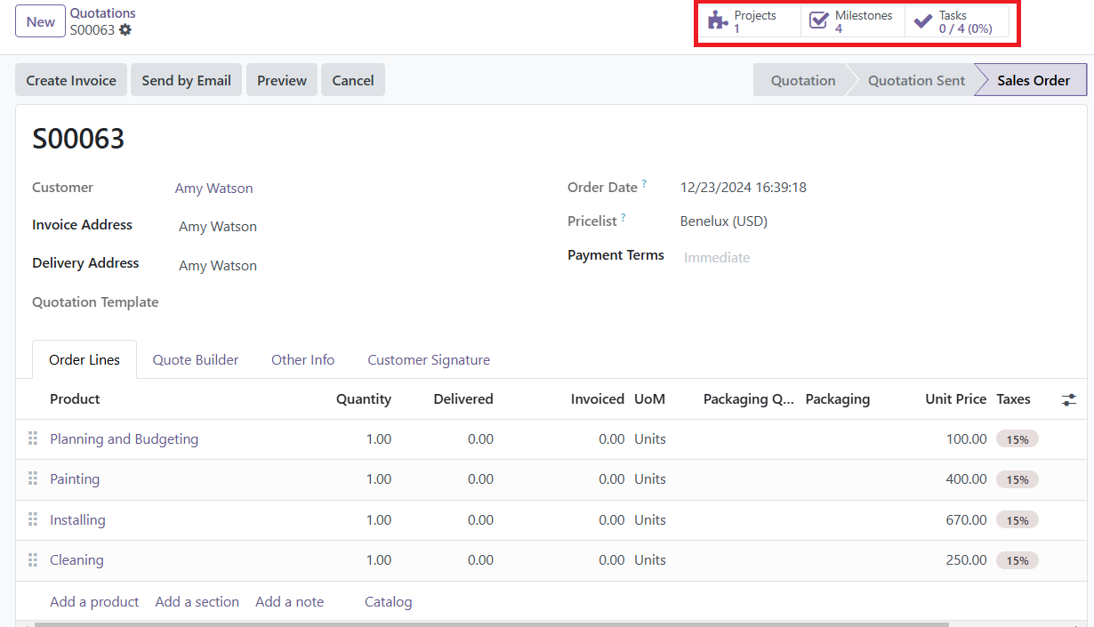Viewport: 1094px width, 627px height.
Task: Open the gear settings icon beside S00063
Action: pos(125,29)
